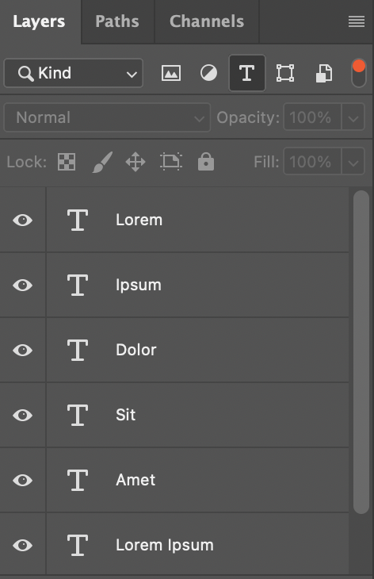The image size is (374, 579).
Task: Open the Layers panel hamburger menu
Action: (x=357, y=21)
